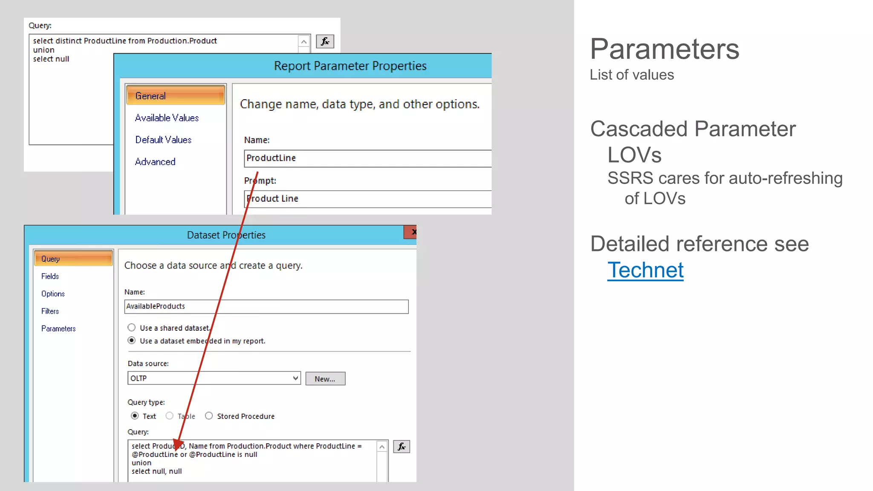
Task: Select the General page in Report Parameter Properties
Action: pos(176,96)
